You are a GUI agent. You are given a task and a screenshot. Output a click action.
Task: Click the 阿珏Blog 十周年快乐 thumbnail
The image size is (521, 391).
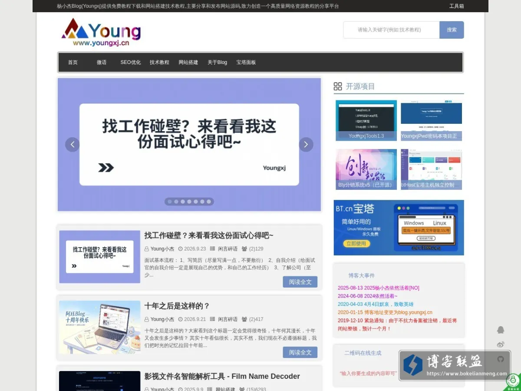pyautogui.click(x=100, y=327)
